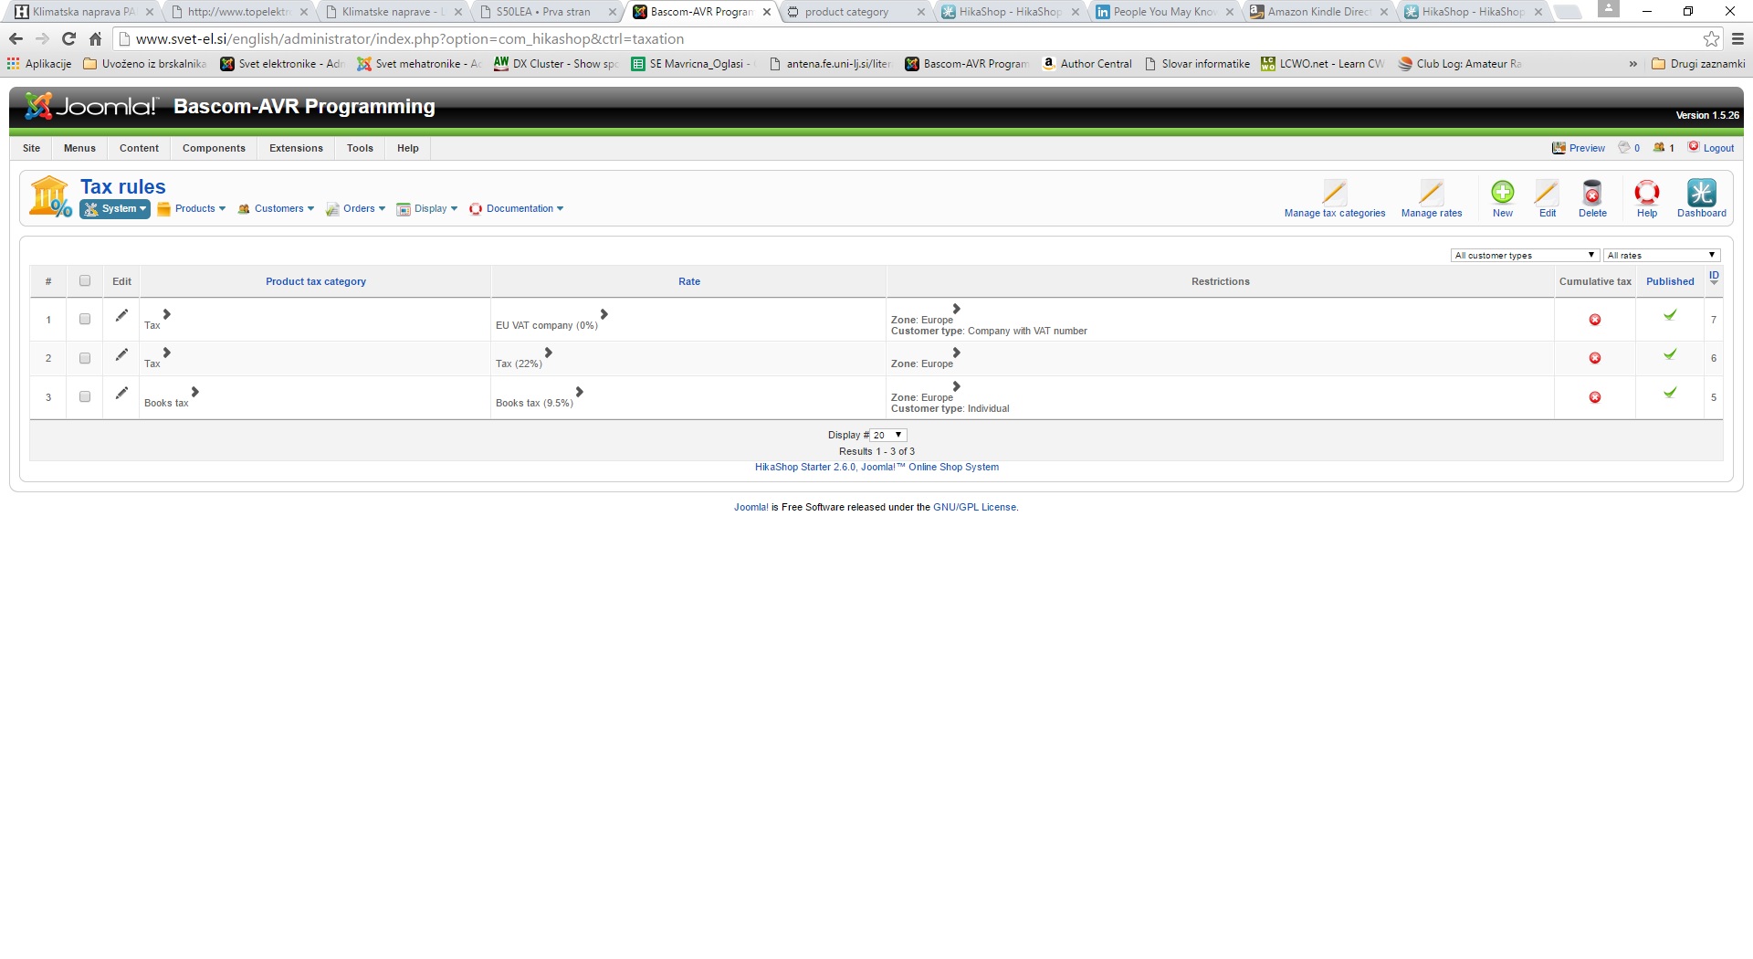
Task: Show more bookmarks overflow chevron
Action: [x=1632, y=64]
